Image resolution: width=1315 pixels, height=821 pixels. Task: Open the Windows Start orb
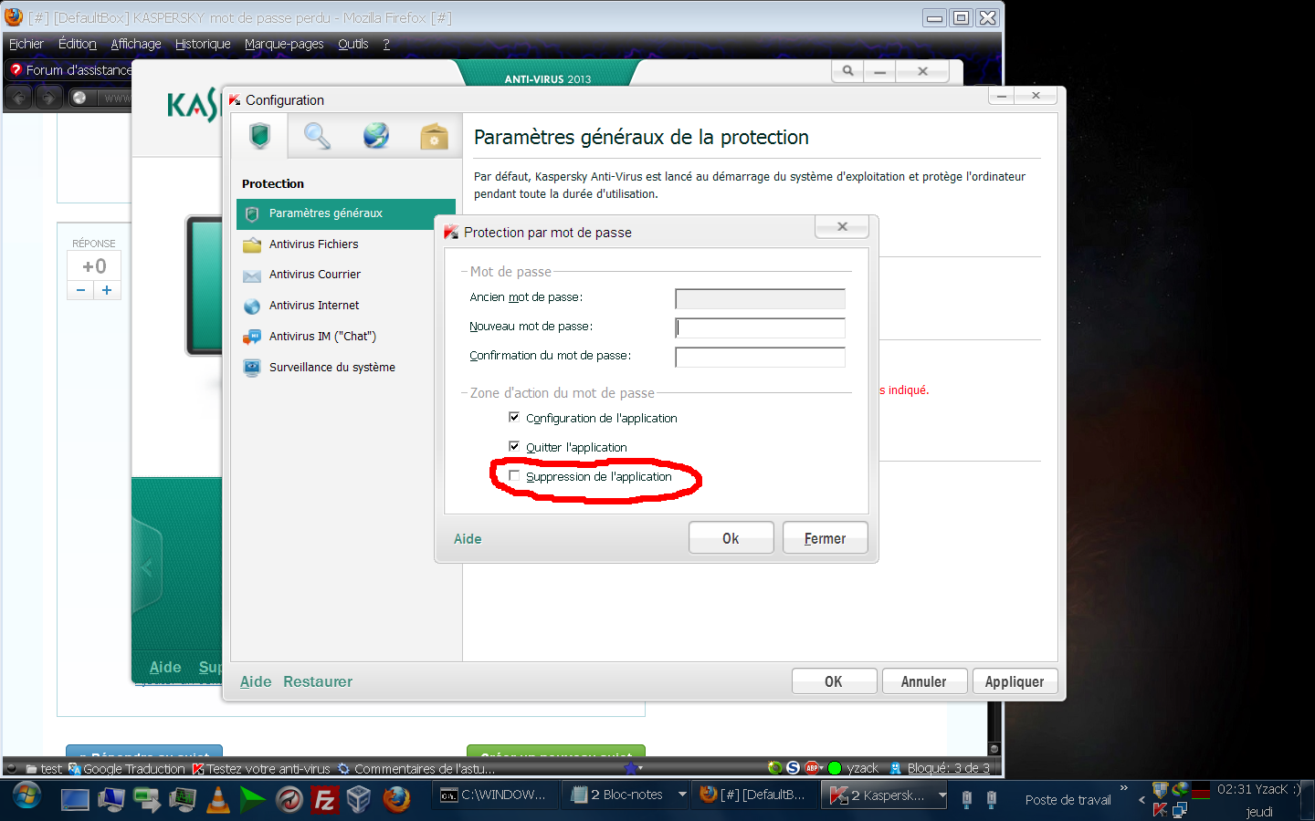(x=26, y=795)
